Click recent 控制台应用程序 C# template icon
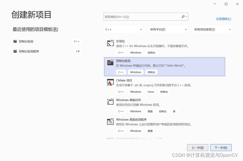Viewport: 243px width, 161px height. tap(15, 51)
